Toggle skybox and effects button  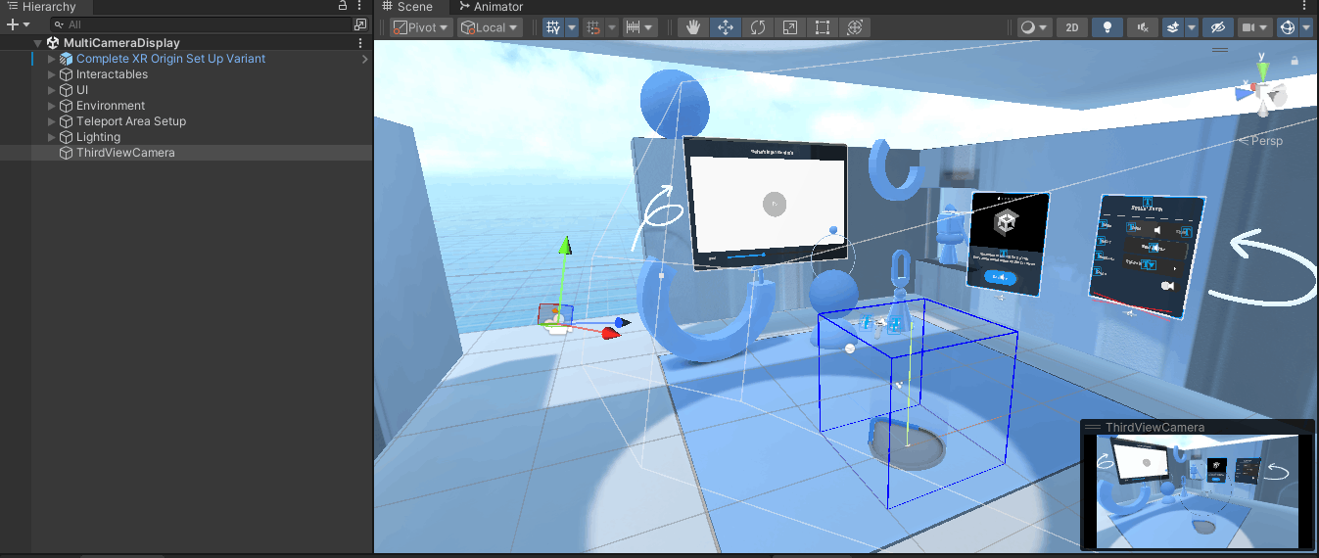tap(1173, 27)
